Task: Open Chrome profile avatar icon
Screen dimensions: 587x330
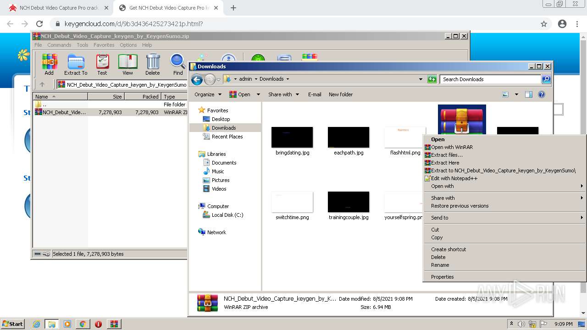Action: 562,24
